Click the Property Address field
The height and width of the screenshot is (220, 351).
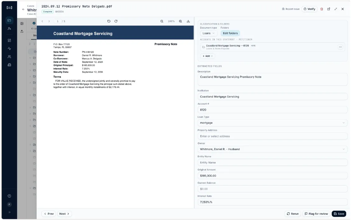click(x=272, y=136)
